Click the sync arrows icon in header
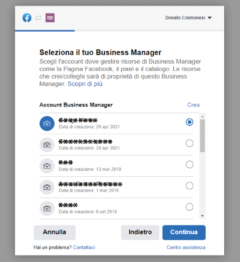Screen dimensions: 240x262 pos(38,18)
